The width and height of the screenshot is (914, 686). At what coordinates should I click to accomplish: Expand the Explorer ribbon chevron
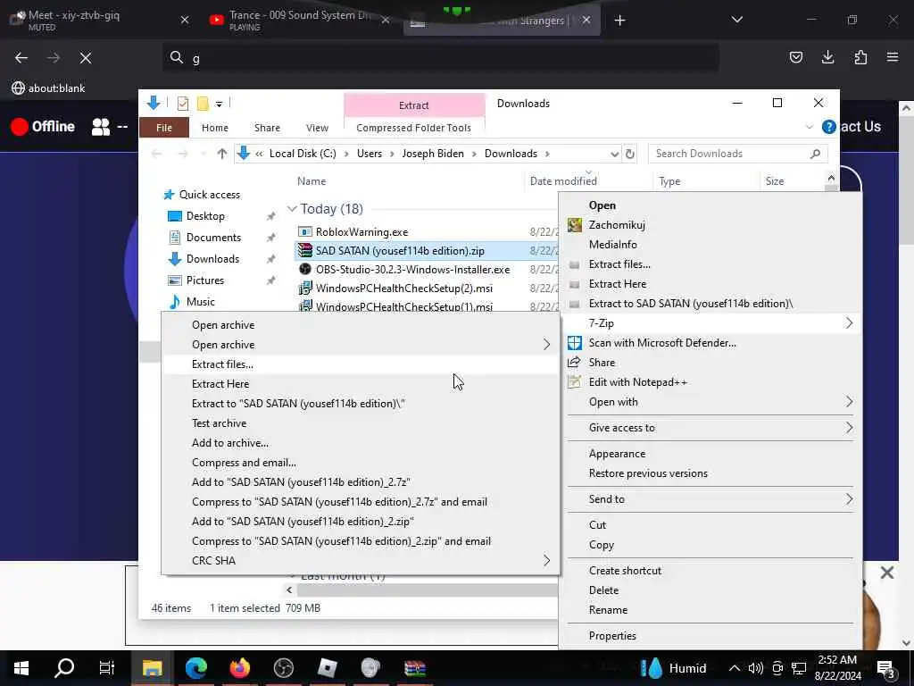click(809, 127)
